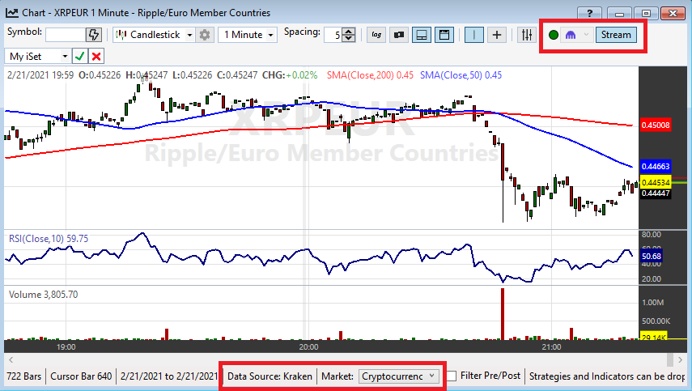Click the camera snapshot toolbar icon
This screenshot has height=391, width=692.
[x=399, y=35]
